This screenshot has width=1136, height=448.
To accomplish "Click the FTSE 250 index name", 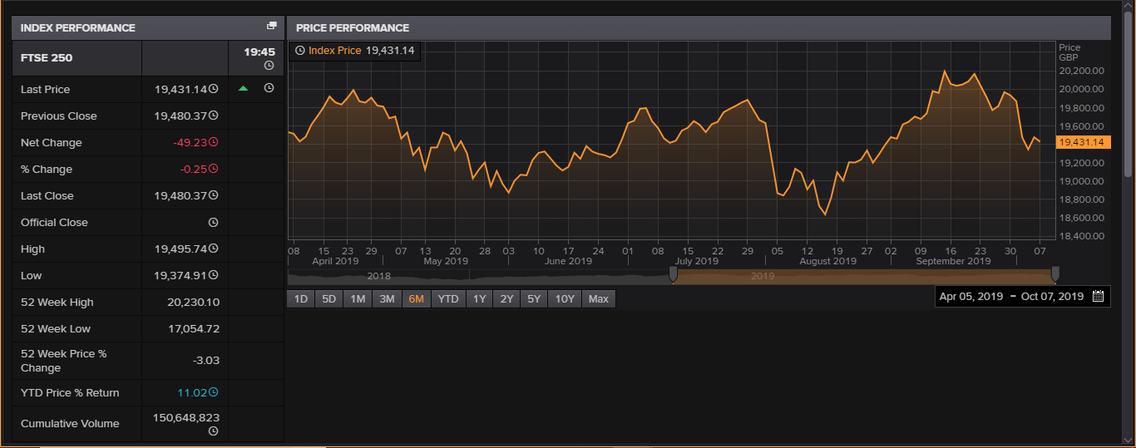I will click(47, 57).
